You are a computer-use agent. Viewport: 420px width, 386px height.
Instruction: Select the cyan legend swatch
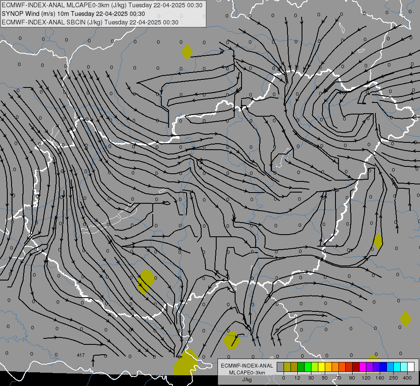(x=397, y=367)
